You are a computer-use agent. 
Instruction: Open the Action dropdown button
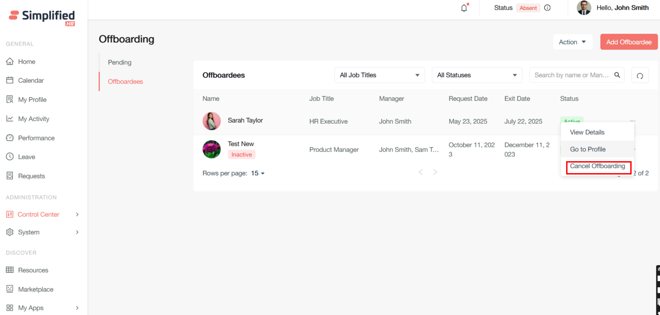572,42
